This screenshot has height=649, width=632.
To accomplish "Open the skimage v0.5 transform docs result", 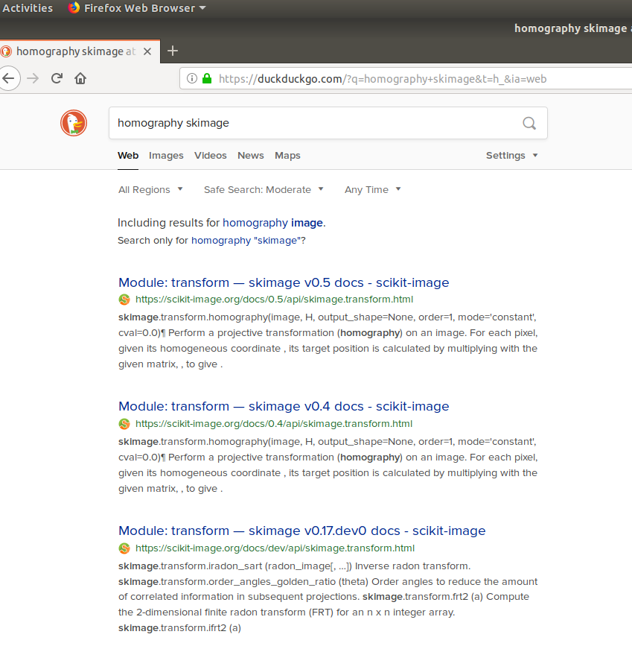I will click(283, 282).
